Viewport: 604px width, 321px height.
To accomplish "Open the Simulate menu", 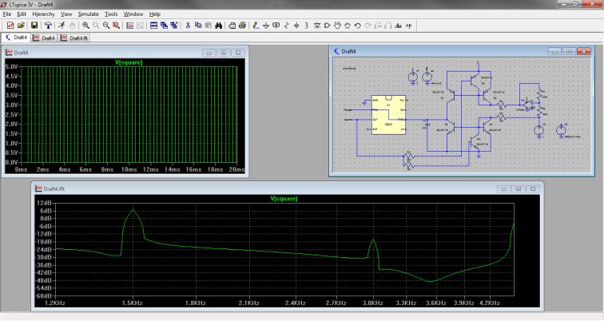I will pyautogui.click(x=88, y=14).
